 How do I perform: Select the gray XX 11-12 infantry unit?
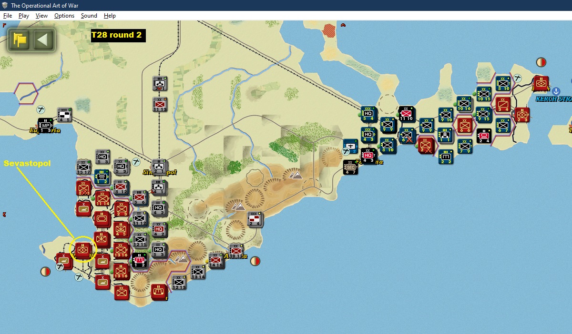point(140,219)
